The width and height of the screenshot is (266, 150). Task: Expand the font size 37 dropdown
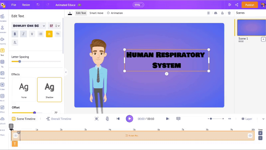[58, 26]
